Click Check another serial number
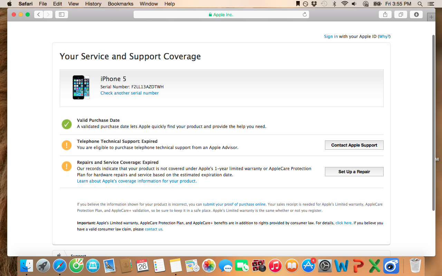The width and height of the screenshot is (442, 276). 129,93
